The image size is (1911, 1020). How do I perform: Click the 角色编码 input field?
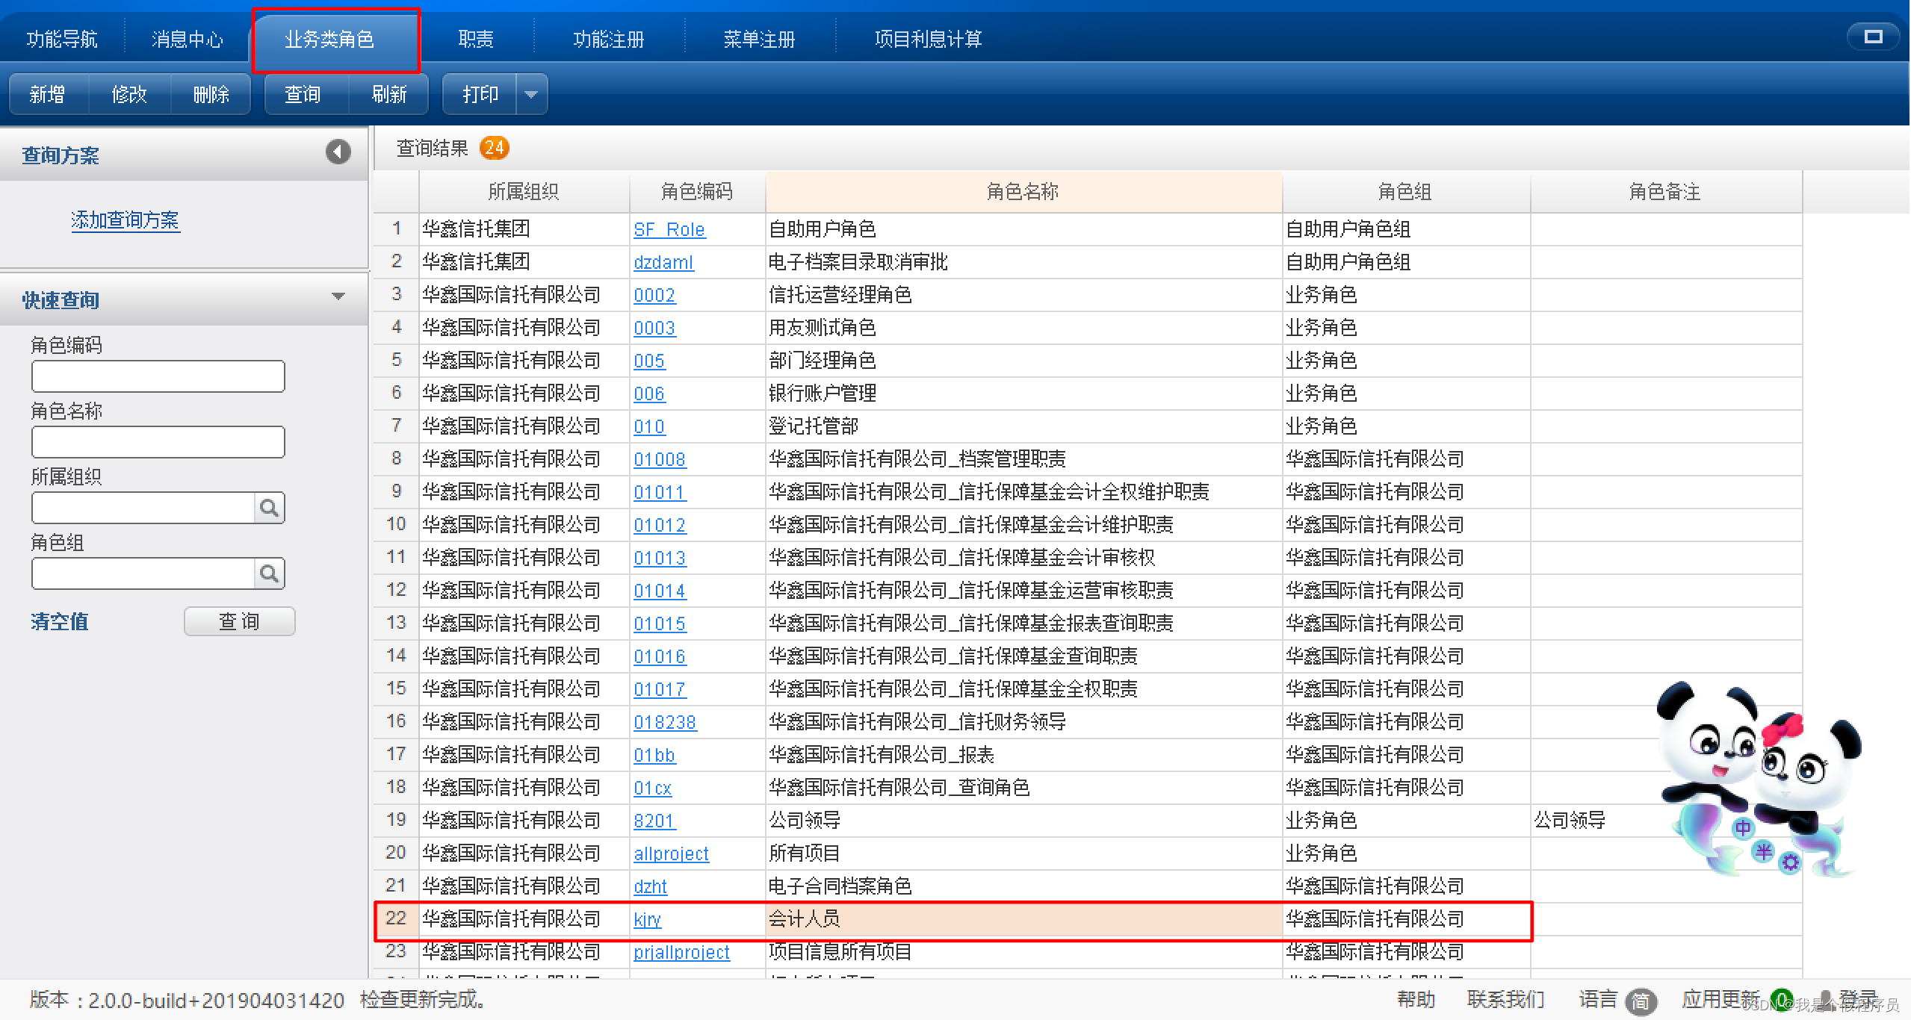158,376
